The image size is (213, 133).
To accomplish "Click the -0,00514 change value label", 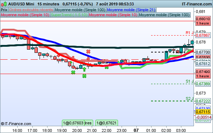I will tap(204, 117).
